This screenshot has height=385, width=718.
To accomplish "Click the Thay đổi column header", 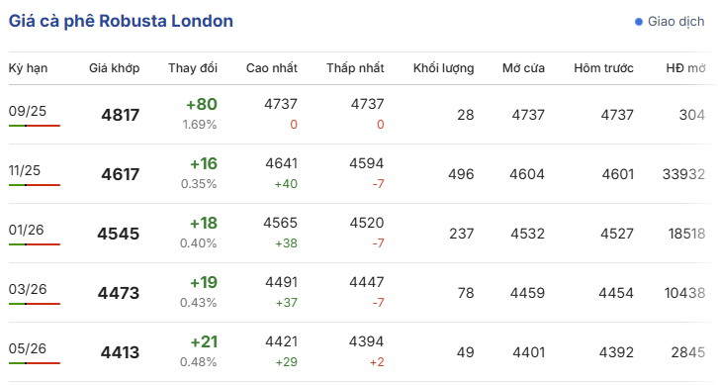I will coord(192,68).
